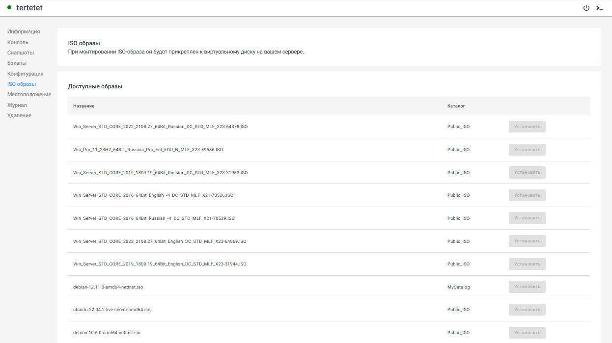Image resolution: width=612 pixels, height=343 pixels.
Task: Go to Консоль in the sidebar
Action: pyautogui.click(x=18, y=42)
